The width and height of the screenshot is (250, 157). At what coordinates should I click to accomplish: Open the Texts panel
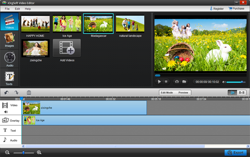point(10,78)
